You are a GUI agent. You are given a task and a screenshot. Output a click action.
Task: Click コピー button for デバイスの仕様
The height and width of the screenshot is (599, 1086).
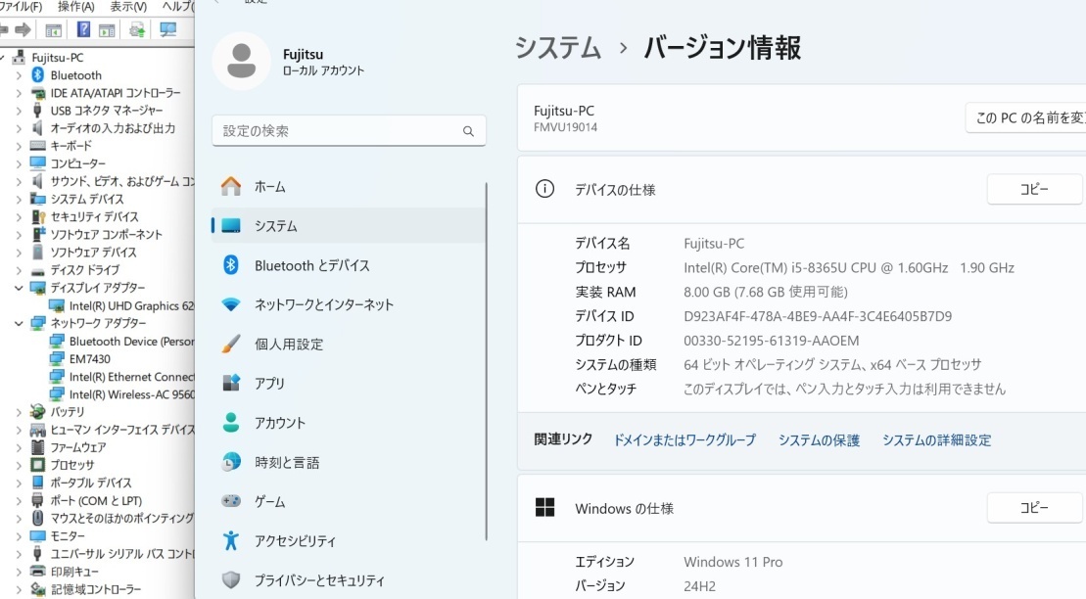point(1034,189)
